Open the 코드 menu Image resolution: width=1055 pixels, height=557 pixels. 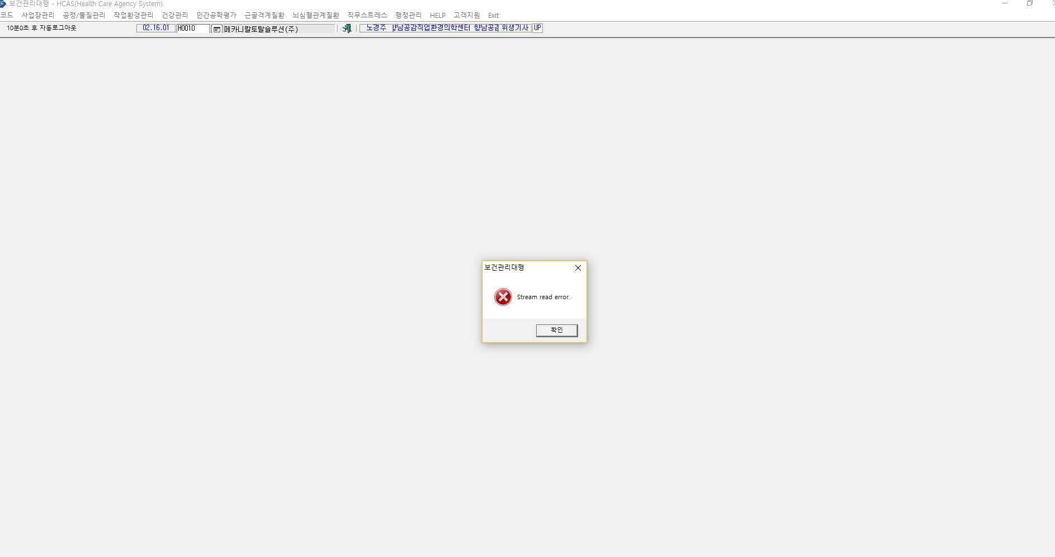pyautogui.click(x=7, y=16)
